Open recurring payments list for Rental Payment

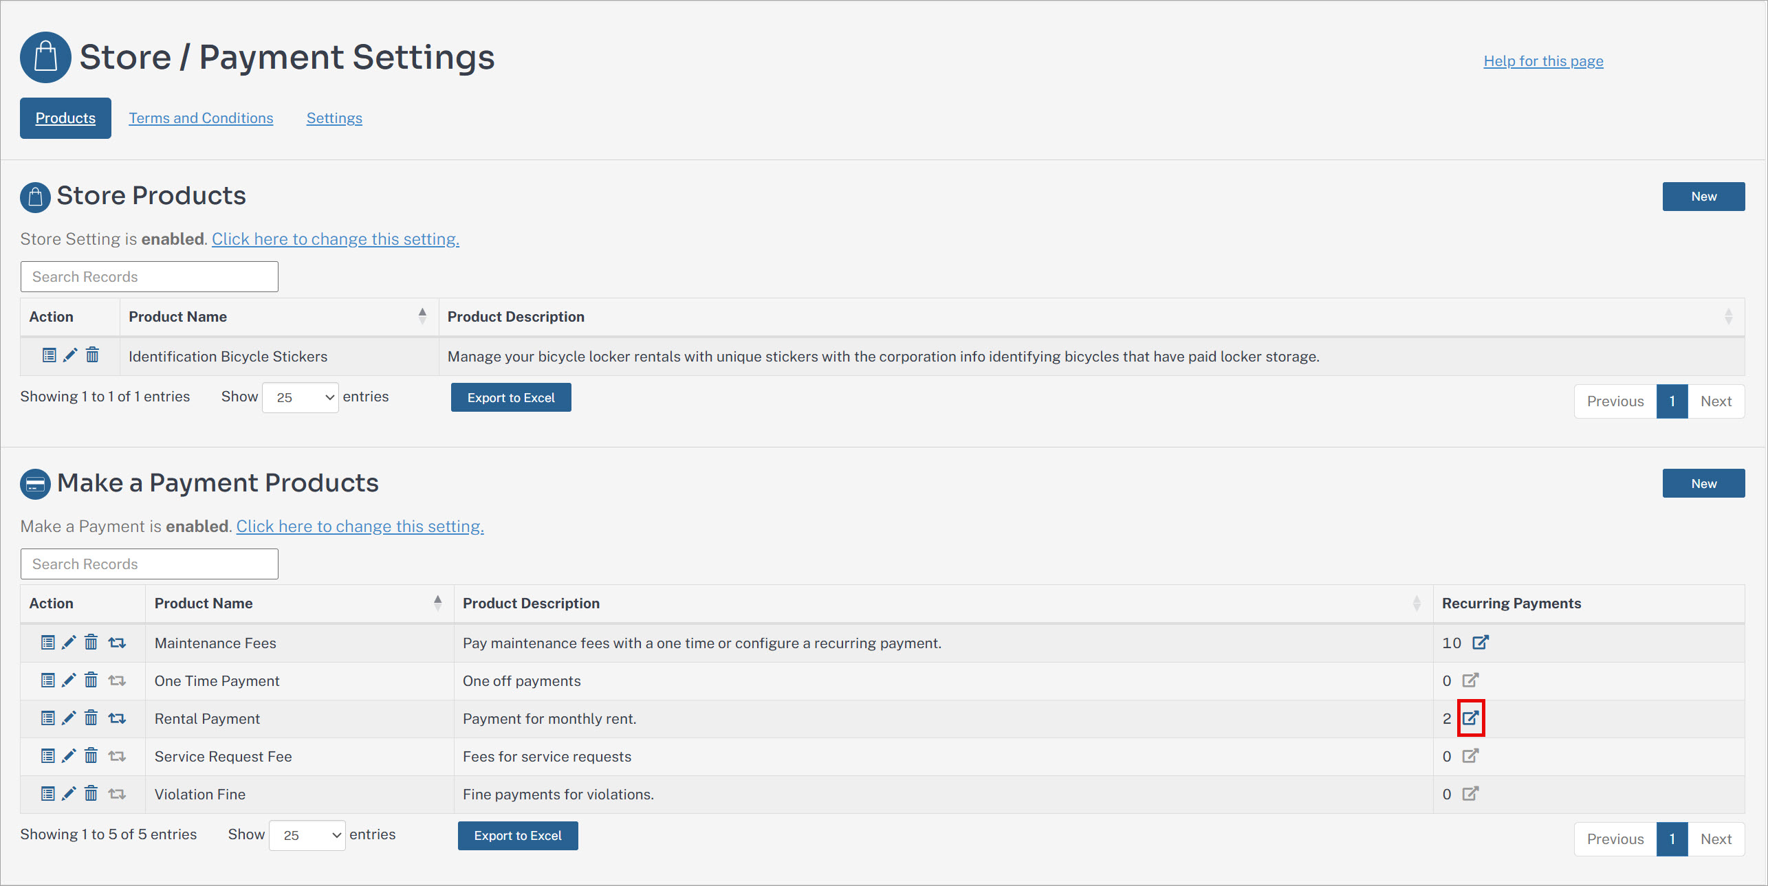(1470, 718)
